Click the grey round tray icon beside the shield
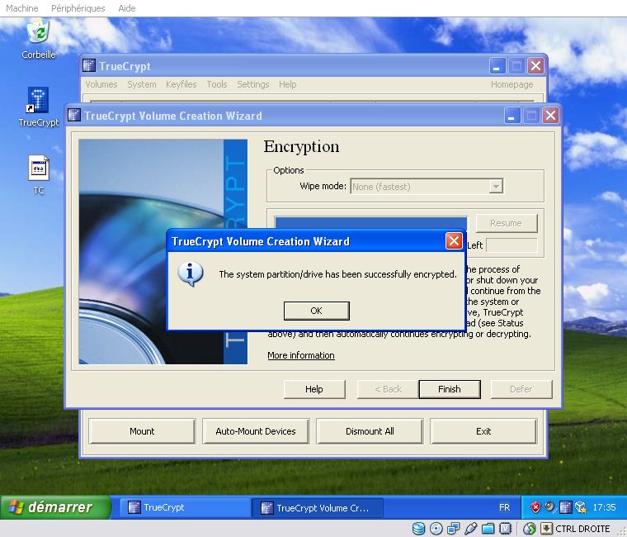This screenshot has width=627, height=537. 550,507
